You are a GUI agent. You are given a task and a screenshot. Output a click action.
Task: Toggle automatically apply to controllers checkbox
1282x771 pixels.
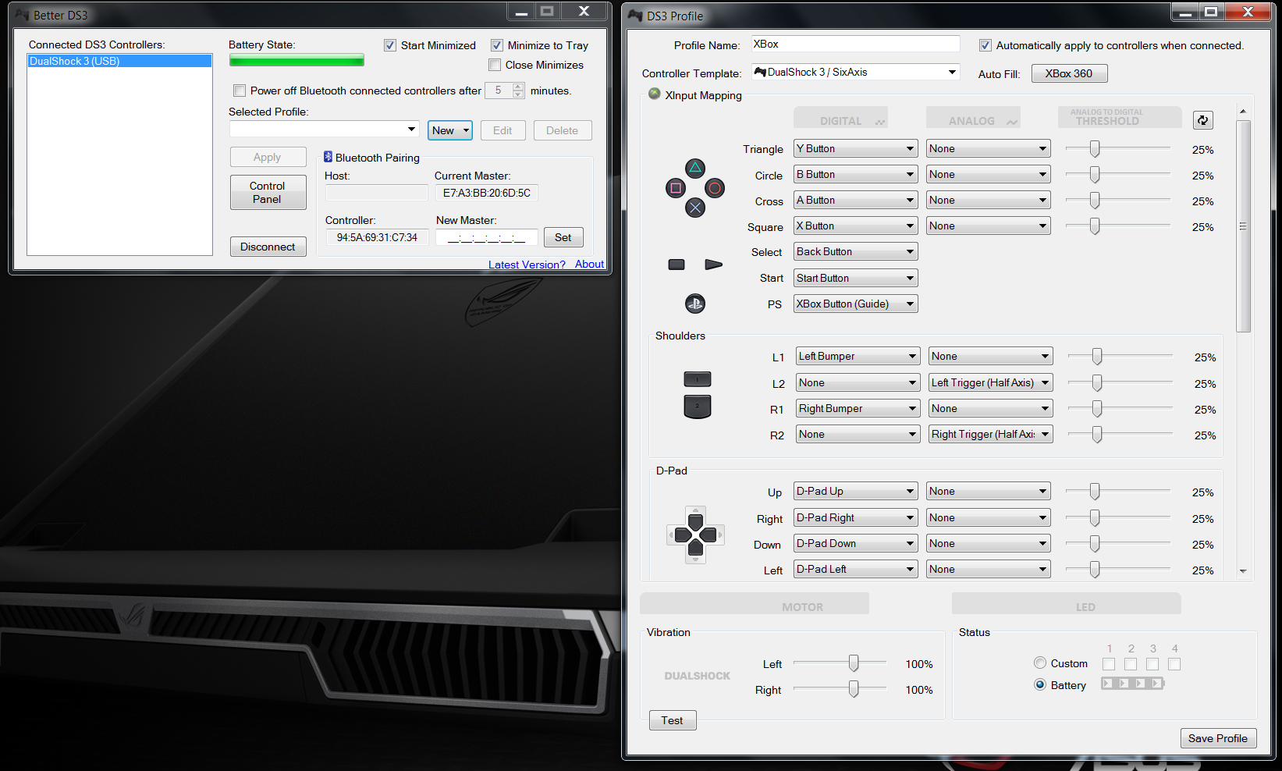pyautogui.click(x=985, y=45)
